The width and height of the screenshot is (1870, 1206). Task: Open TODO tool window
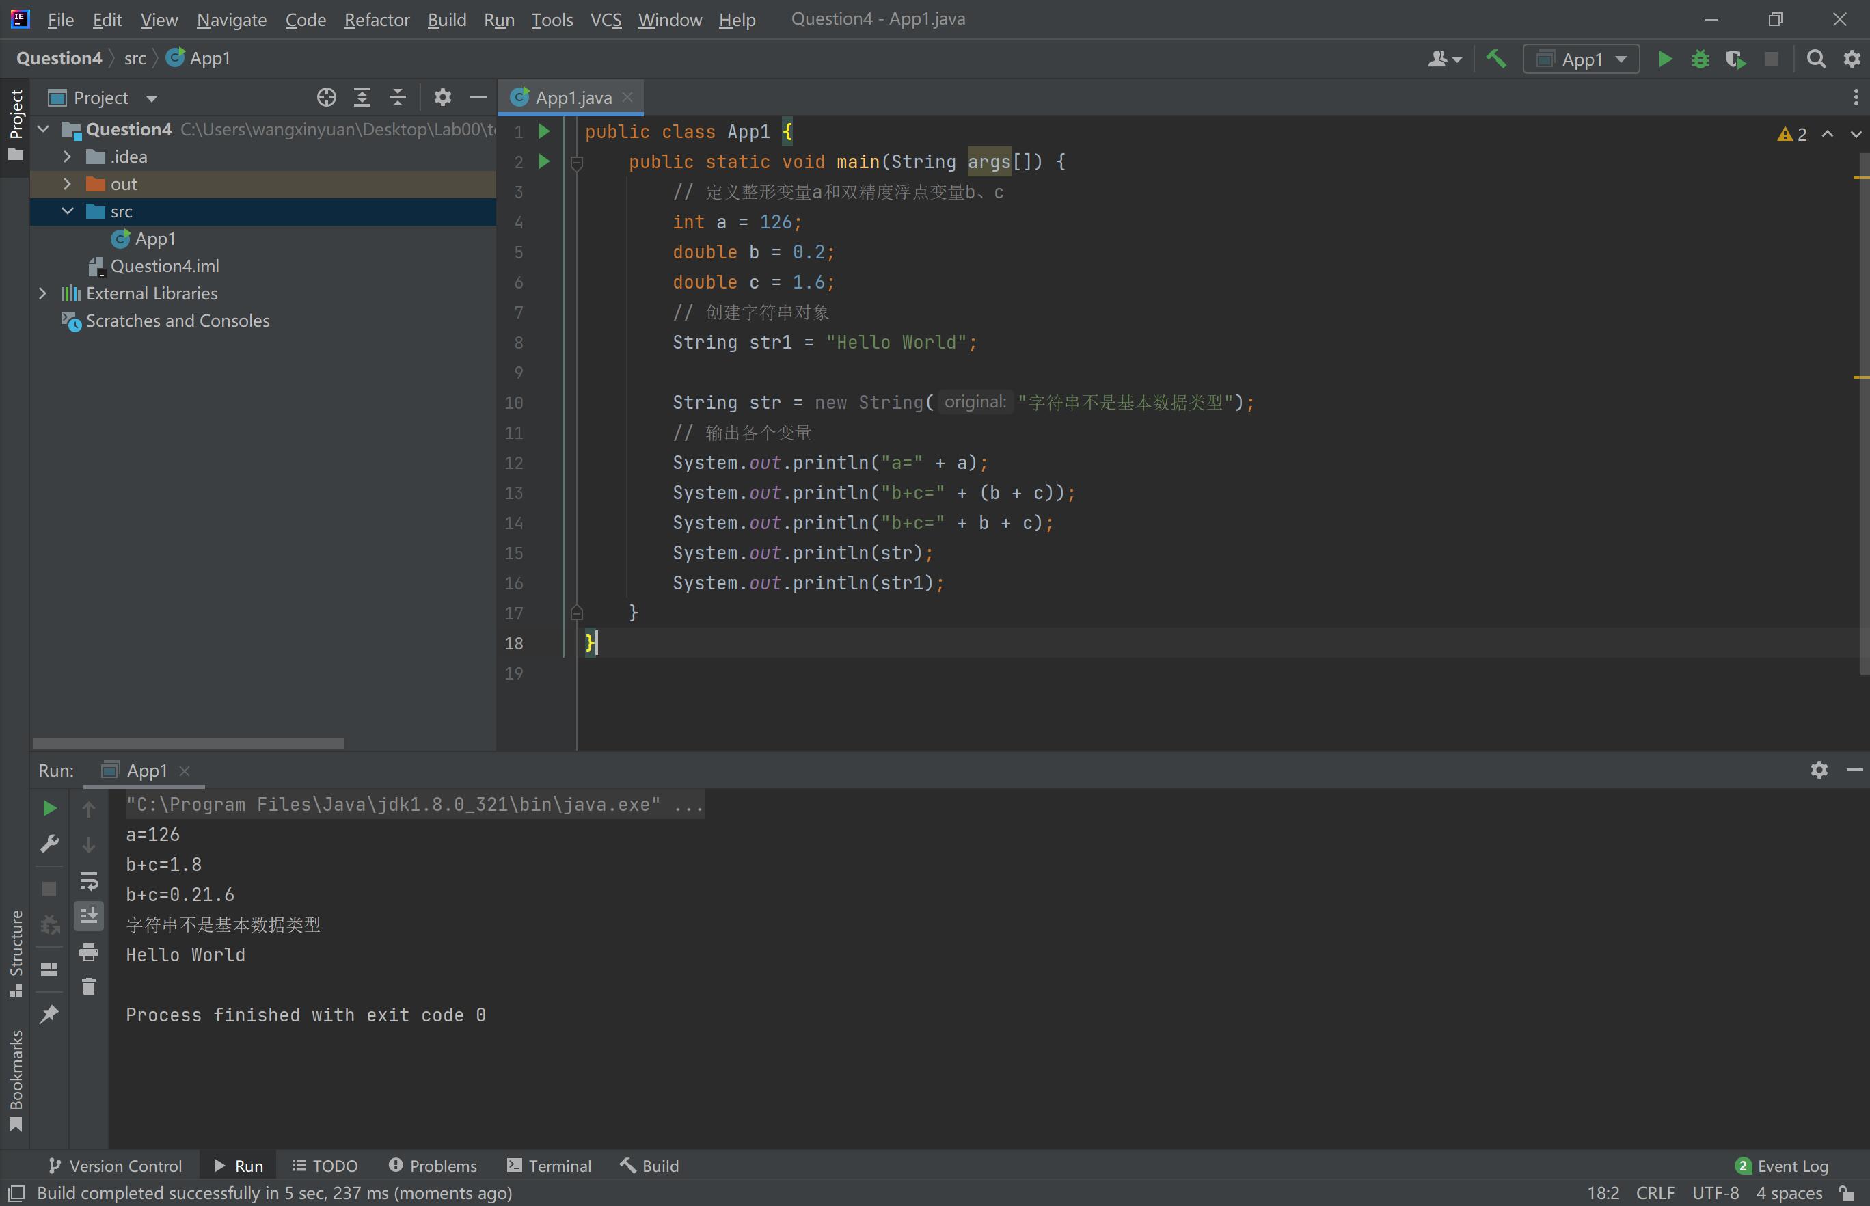(x=325, y=1166)
